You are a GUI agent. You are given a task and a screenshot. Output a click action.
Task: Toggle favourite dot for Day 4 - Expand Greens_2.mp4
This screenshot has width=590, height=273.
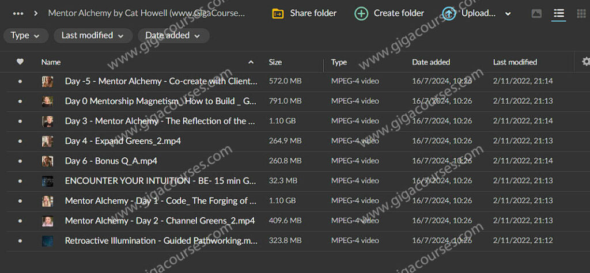(20, 141)
